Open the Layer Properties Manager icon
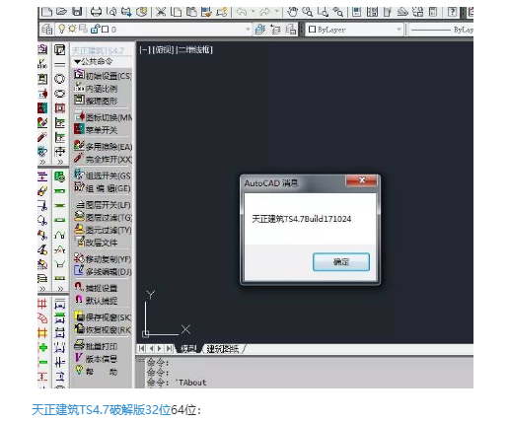The height and width of the screenshot is (421, 509). [46, 30]
